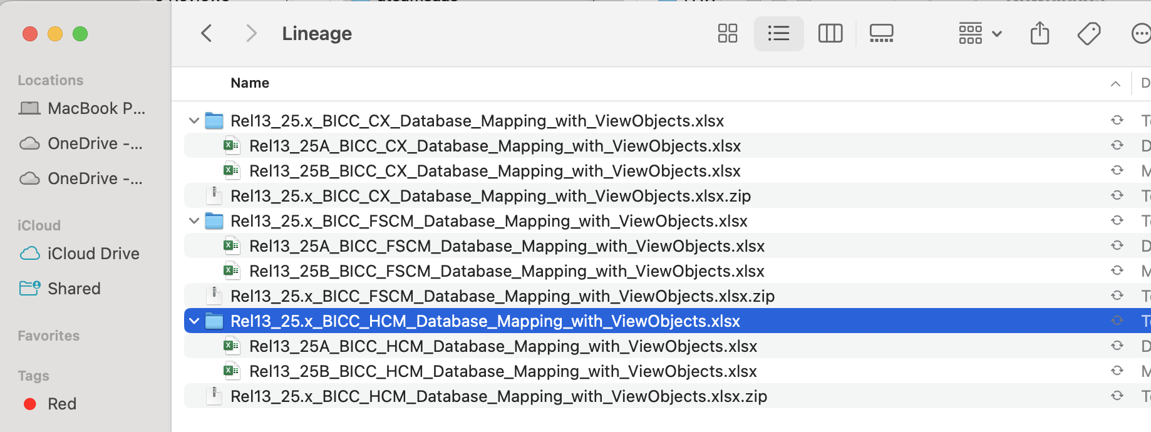Click the back navigation arrow
Viewport: 1151px width, 432px height.
[x=207, y=33]
